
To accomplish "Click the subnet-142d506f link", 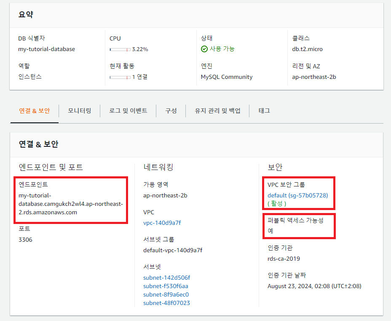I will (x=166, y=278).
